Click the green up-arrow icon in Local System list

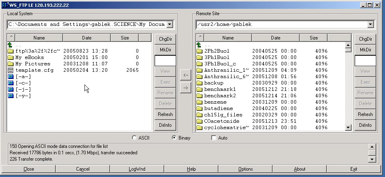point(10,45)
